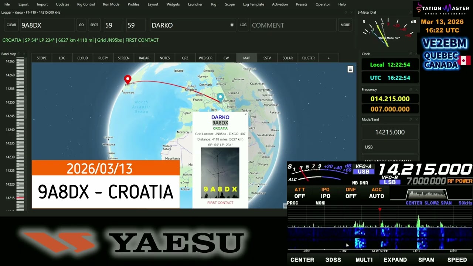Screen dimensions: 473x266
Task: Open the Log Template menu
Action: click(253, 4)
